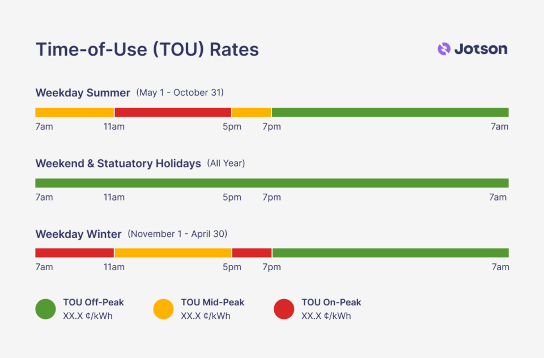The width and height of the screenshot is (544, 358).
Task: Click summer green off-peak bar segment
Action: tap(390, 112)
